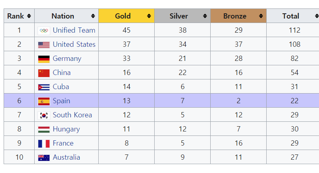Sort by Gold column sort arrows

coord(149,16)
